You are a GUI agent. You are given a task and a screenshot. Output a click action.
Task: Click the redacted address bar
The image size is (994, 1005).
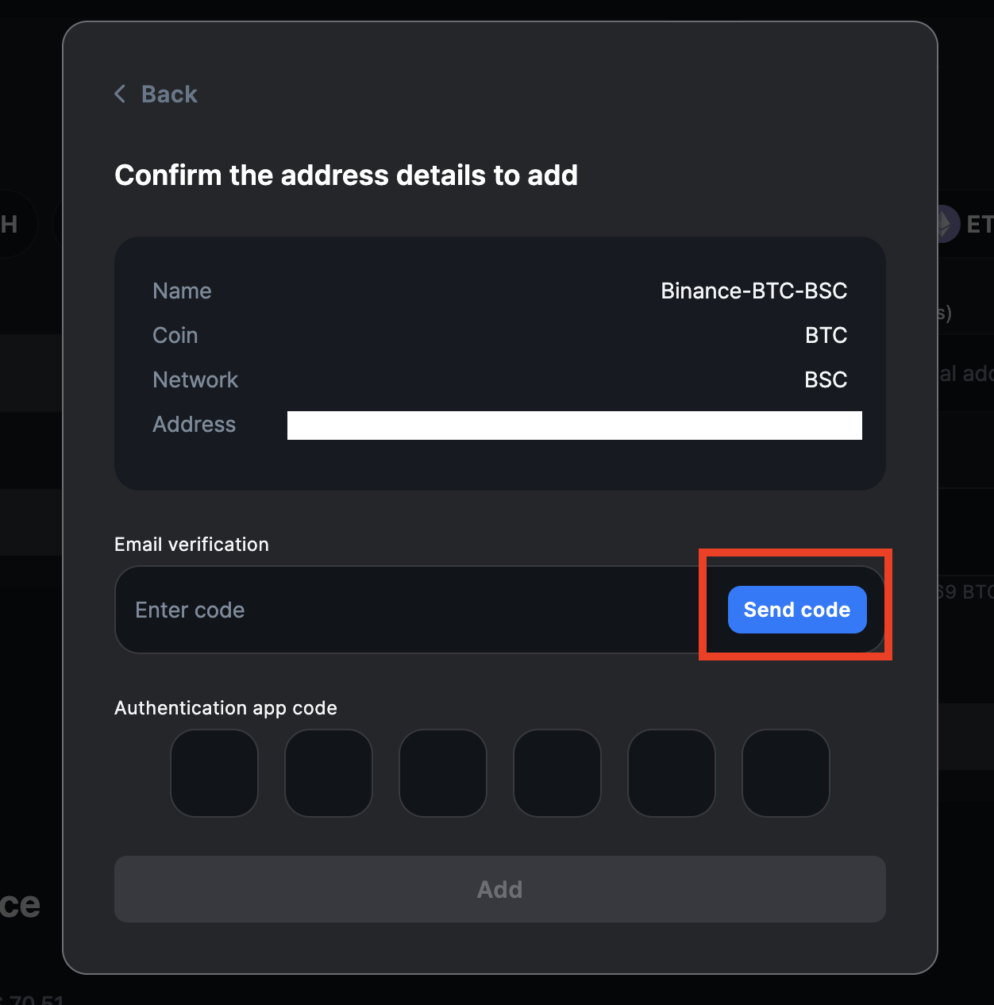tap(574, 425)
